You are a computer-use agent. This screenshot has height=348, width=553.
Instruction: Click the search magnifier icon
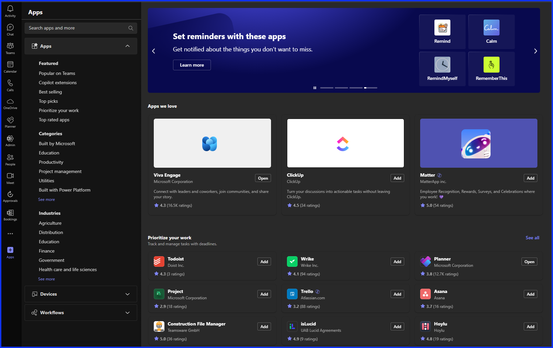131,28
